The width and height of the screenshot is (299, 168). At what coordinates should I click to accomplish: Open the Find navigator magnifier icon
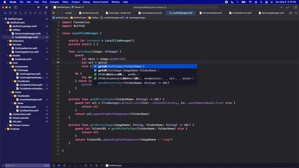[x=20, y=13]
